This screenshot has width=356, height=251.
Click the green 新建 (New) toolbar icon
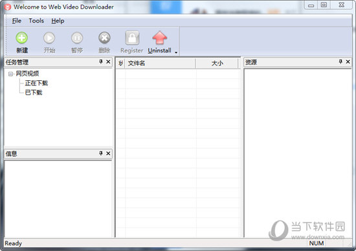pos(22,38)
